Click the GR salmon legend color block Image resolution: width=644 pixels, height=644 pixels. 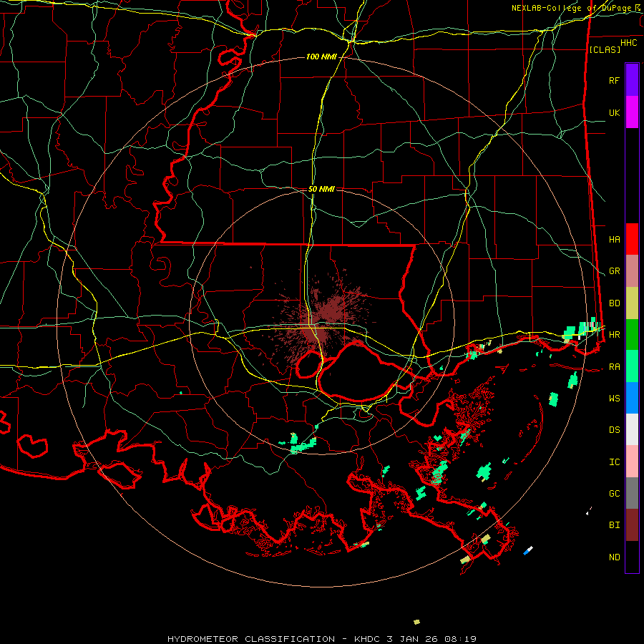[632, 271]
